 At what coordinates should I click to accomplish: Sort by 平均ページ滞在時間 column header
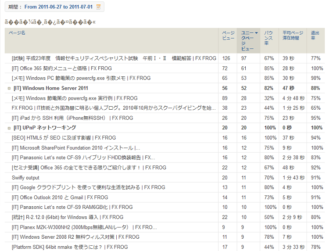(293, 36)
